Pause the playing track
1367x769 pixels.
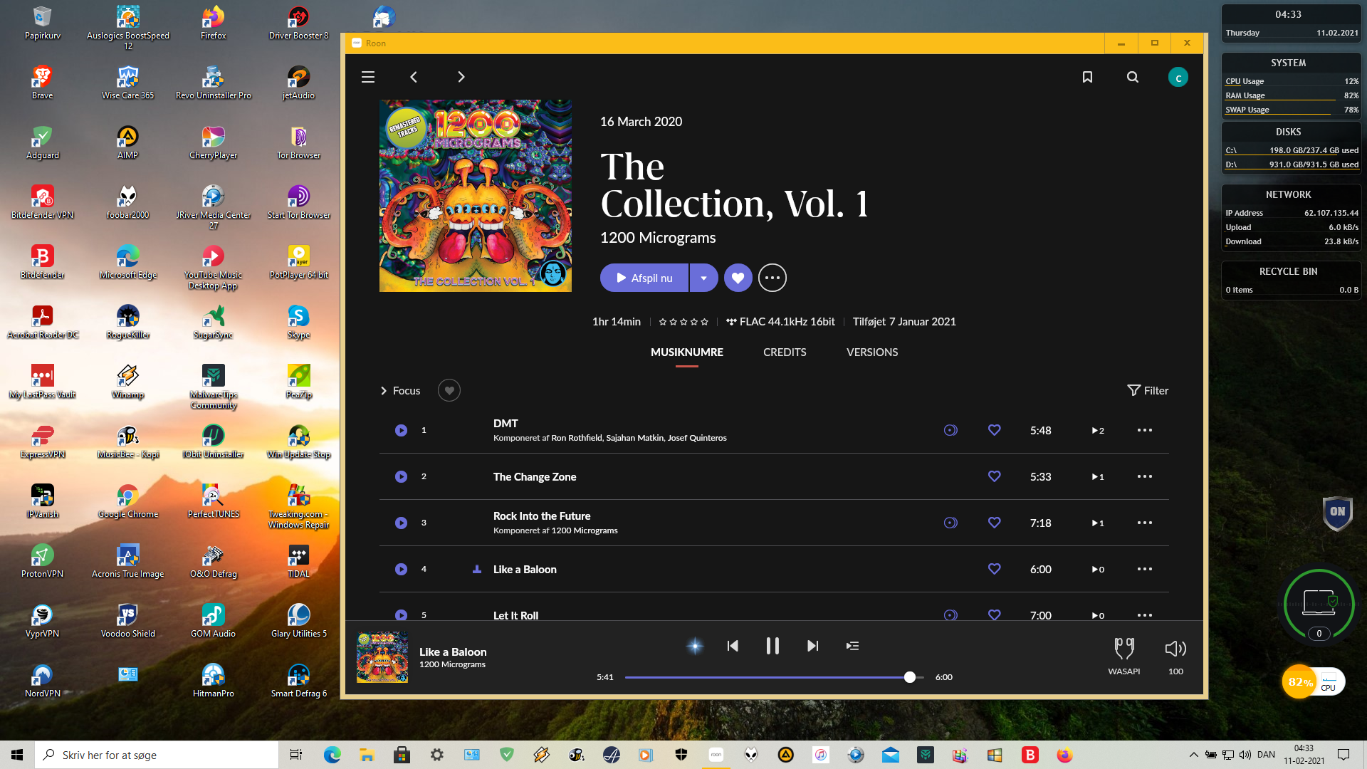coord(772,646)
